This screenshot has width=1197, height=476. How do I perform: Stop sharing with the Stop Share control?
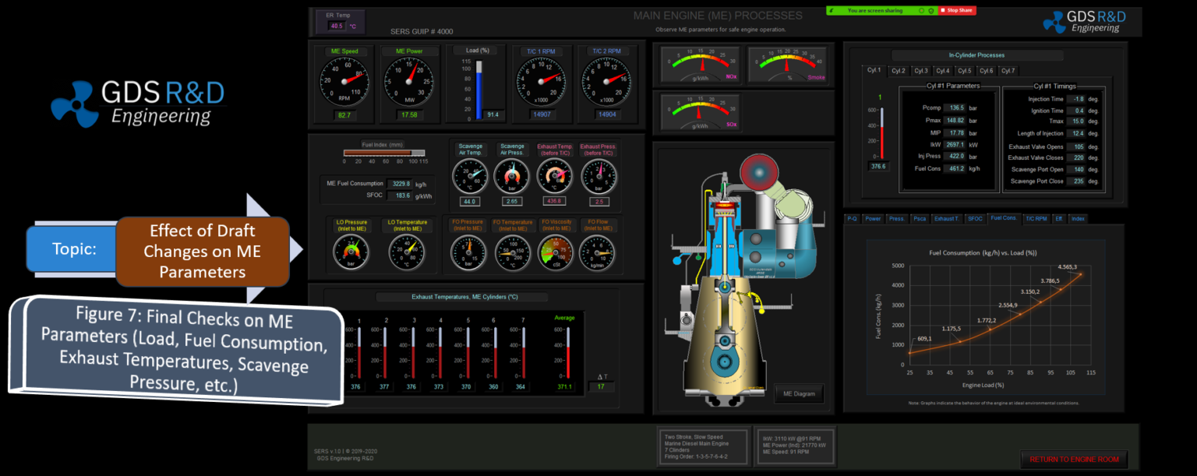coord(956,10)
